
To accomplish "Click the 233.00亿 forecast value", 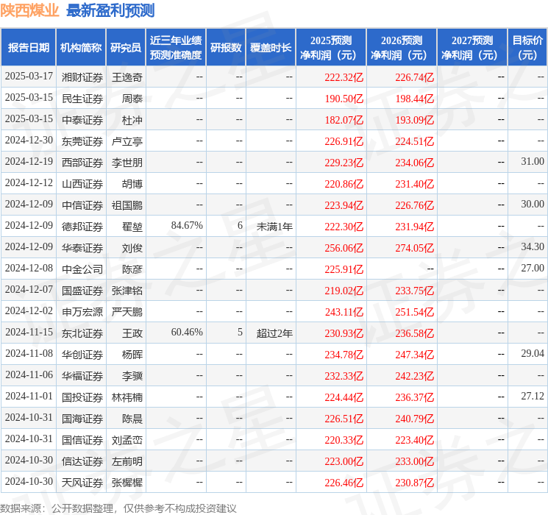I will 415,461.
